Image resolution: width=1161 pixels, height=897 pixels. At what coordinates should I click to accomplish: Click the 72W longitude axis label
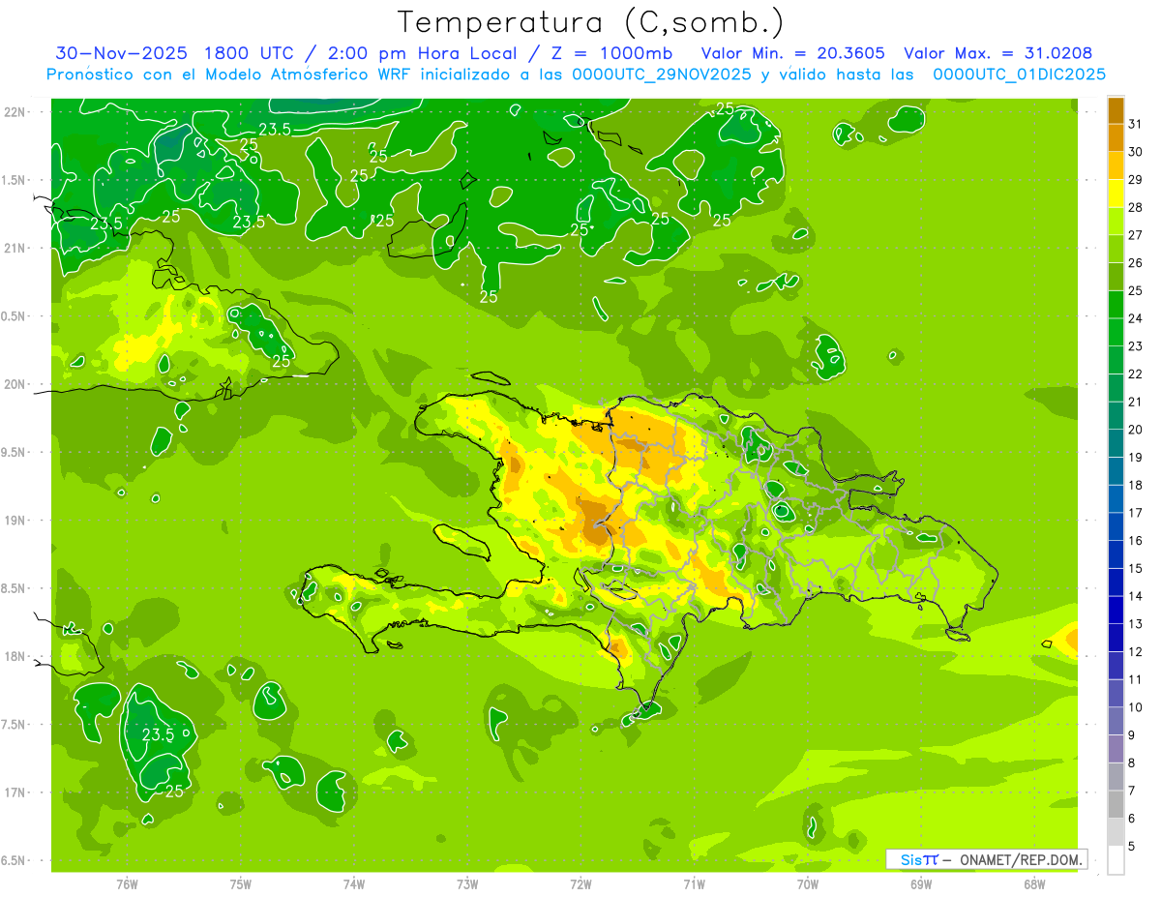(x=580, y=884)
